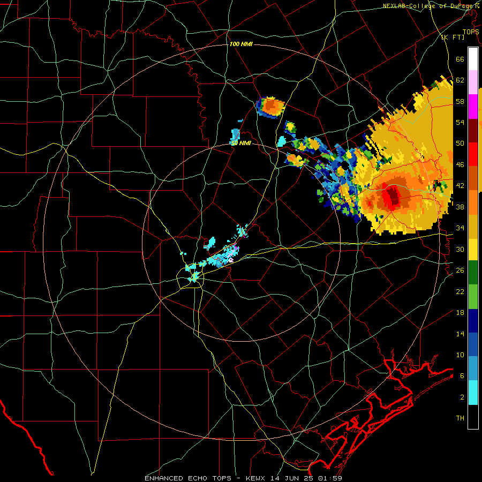This screenshot has height=482, width=482.
Task: Click the Enhanced Echo Tops KEWX timestamp caption
Action: coord(243,478)
